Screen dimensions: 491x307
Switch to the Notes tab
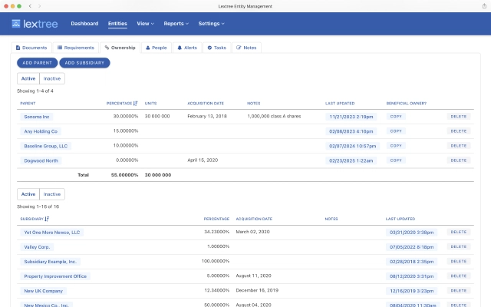point(246,48)
